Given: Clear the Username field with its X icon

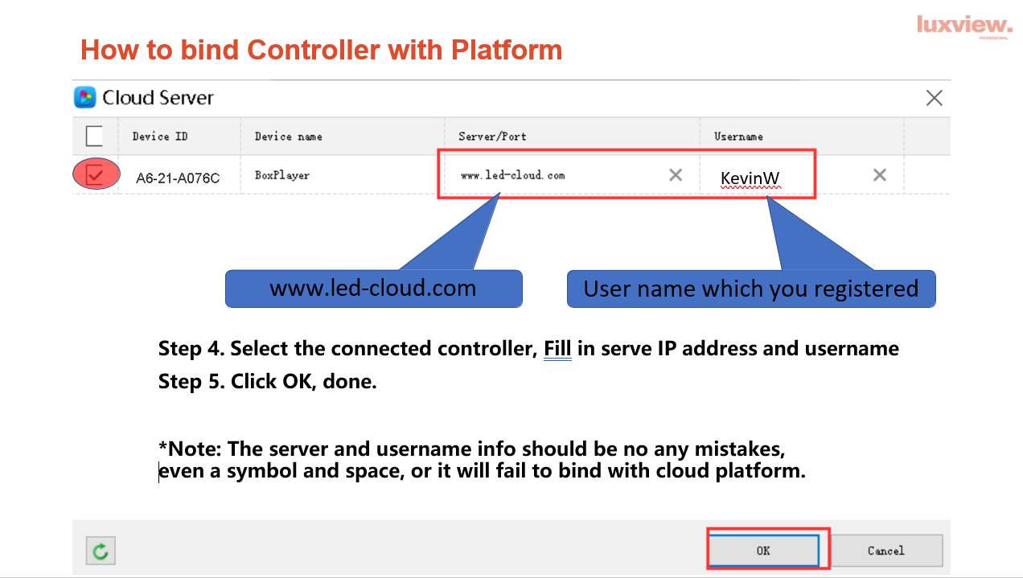Looking at the screenshot, I should (x=880, y=175).
